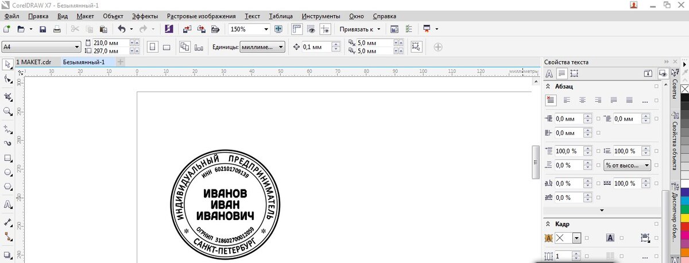
Task: Add a new document tab with plus
Action: pos(120,62)
